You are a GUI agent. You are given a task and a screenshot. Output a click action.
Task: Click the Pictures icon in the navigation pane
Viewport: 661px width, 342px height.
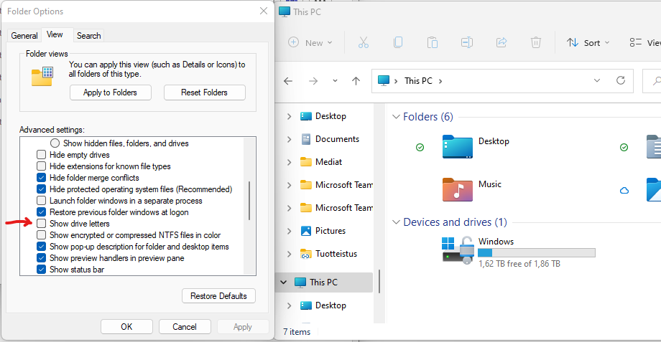[x=306, y=231]
